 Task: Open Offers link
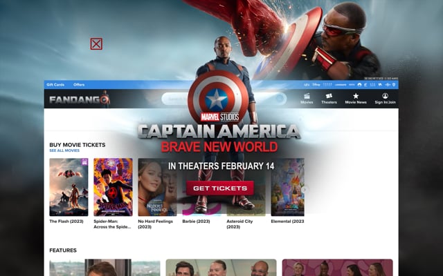[x=79, y=84]
